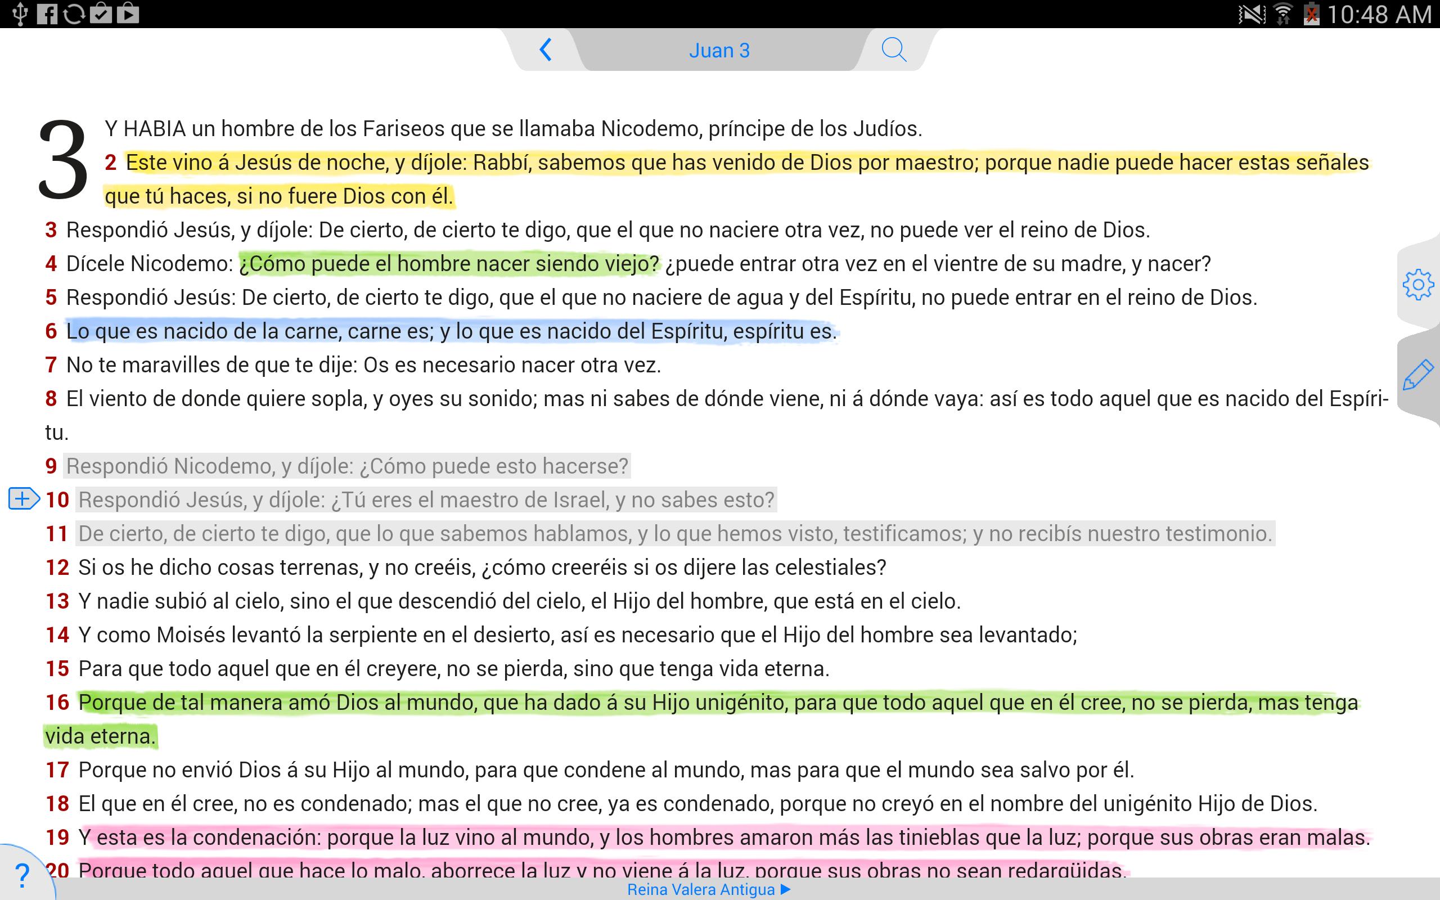The width and height of the screenshot is (1440, 900).
Task: Tap the sync notification icon in status bar
Action: [74, 13]
